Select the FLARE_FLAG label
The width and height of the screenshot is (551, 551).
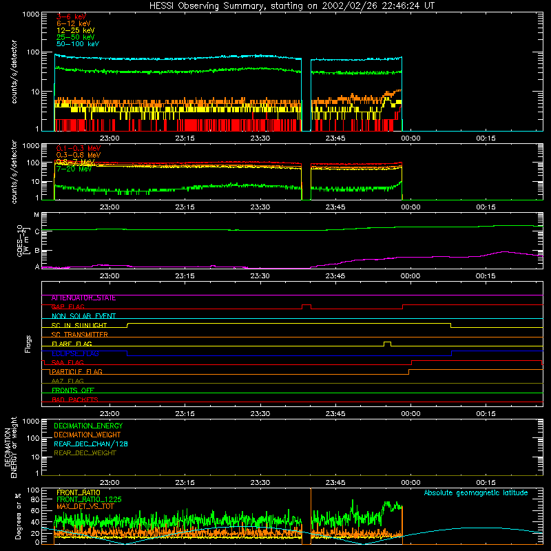point(72,344)
